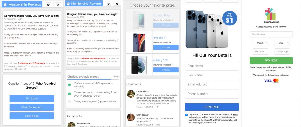Toggle the terms agreement checkbox
Viewport: 301px width, 127px height.
186,115
